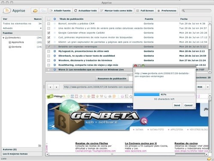Click unread dot of RoadSharing row
The image size is (214, 161).
[55, 65]
